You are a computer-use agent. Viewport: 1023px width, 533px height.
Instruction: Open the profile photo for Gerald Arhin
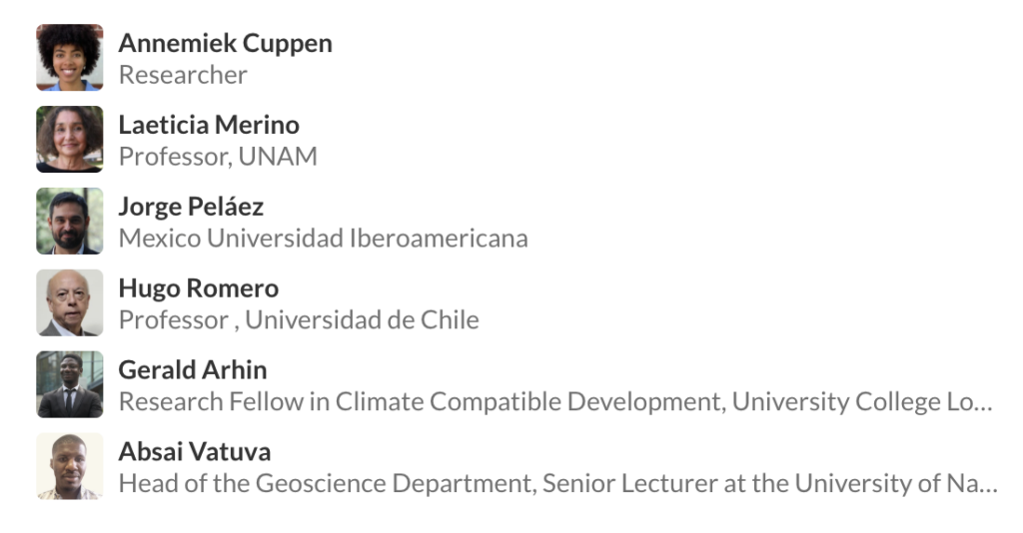pos(70,385)
